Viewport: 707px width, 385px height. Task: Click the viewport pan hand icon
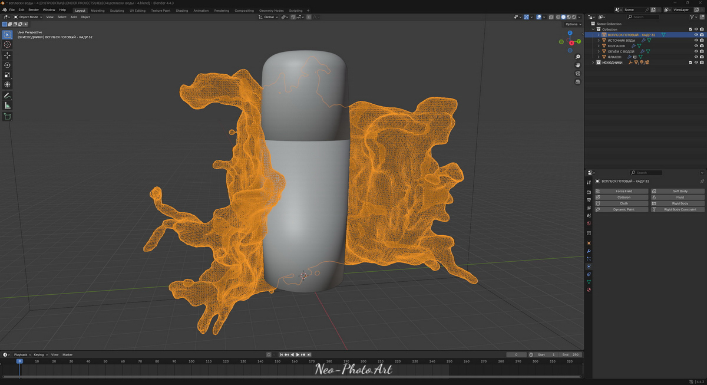click(x=578, y=65)
